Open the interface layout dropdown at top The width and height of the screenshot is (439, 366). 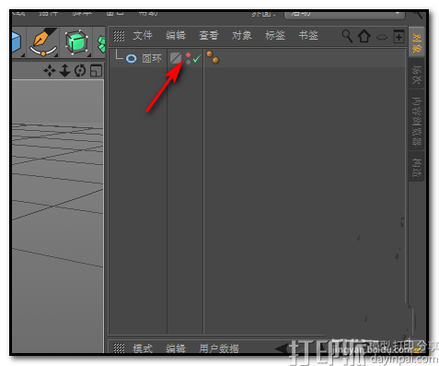pyautogui.click(x=344, y=14)
